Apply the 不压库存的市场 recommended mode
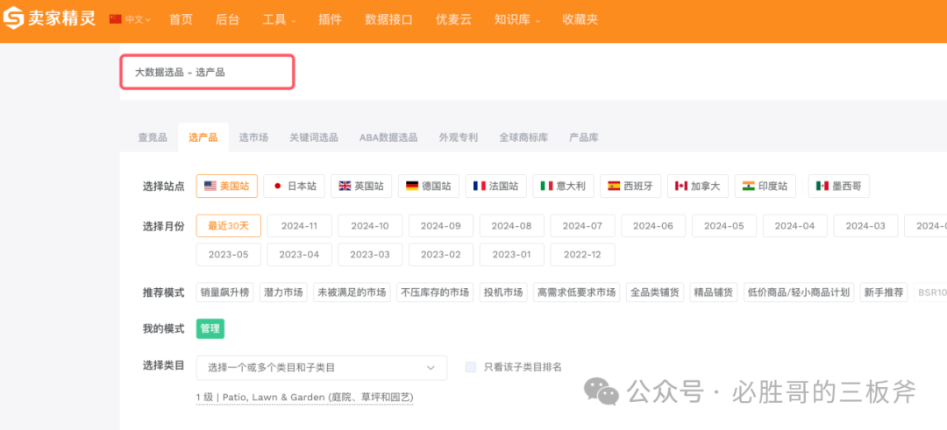This screenshot has height=430, width=947. tap(436, 293)
